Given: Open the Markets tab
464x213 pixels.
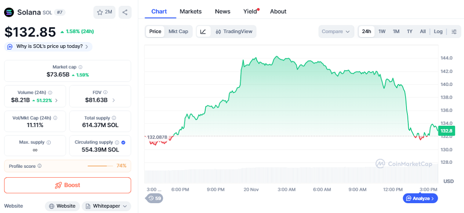Looking at the screenshot, I should tap(190, 11).
